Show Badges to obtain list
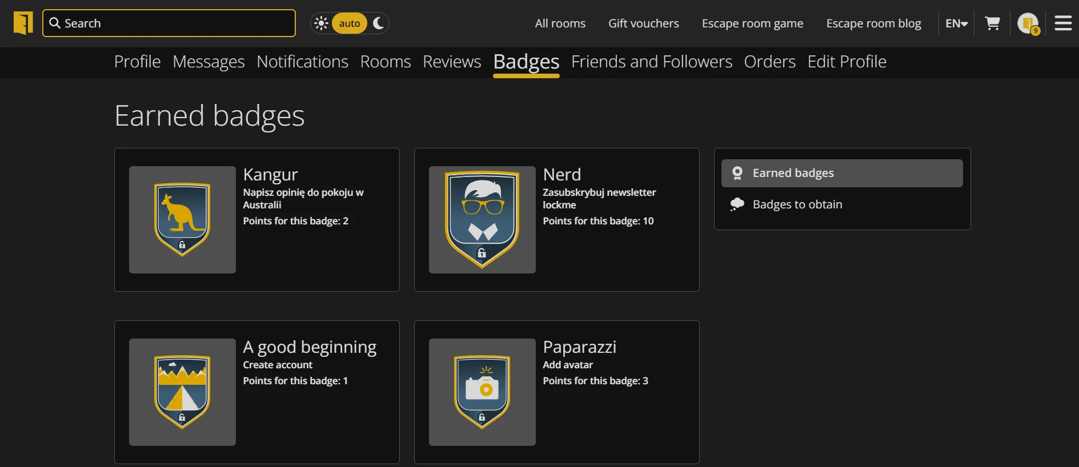Image resolution: width=1079 pixels, height=467 pixels. [x=797, y=204]
